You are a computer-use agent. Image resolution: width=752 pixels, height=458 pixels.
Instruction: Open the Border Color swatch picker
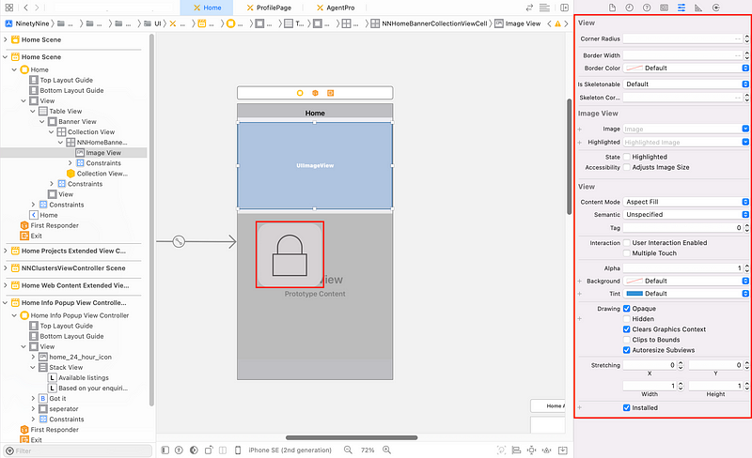pos(685,68)
